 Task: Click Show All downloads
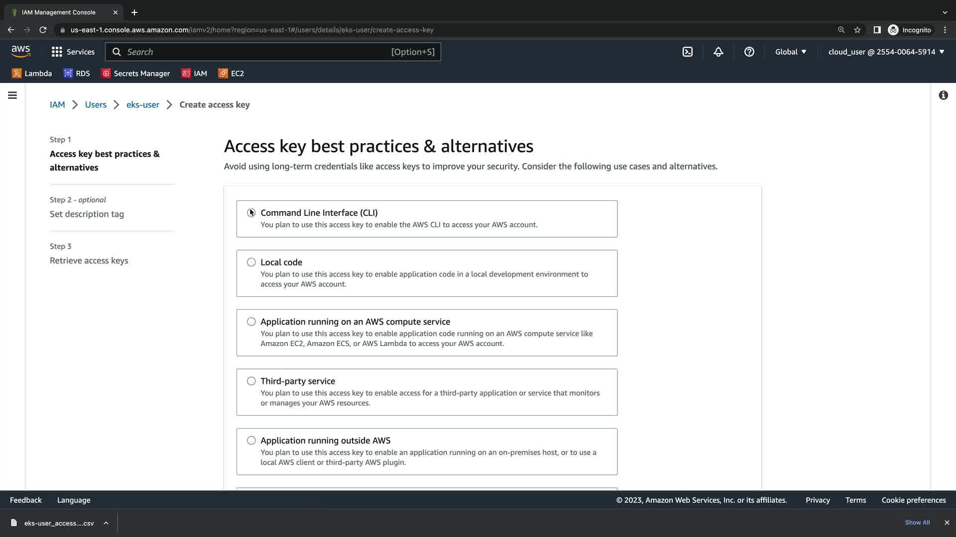pyautogui.click(x=917, y=523)
